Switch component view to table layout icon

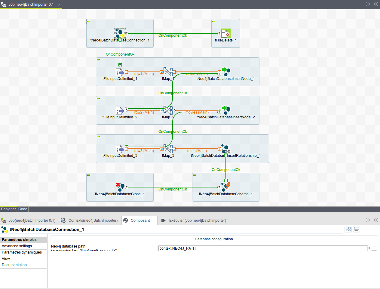point(348,230)
